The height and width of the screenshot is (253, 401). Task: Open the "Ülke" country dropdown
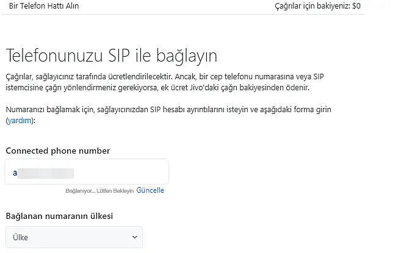pyautogui.click(x=74, y=237)
